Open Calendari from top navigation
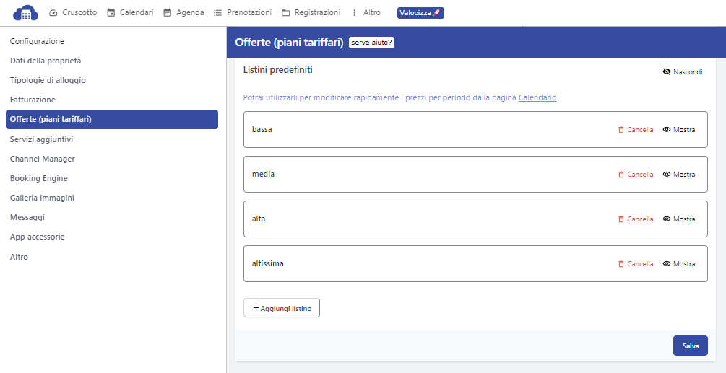Viewport: 726px width, 373px height. tap(130, 13)
